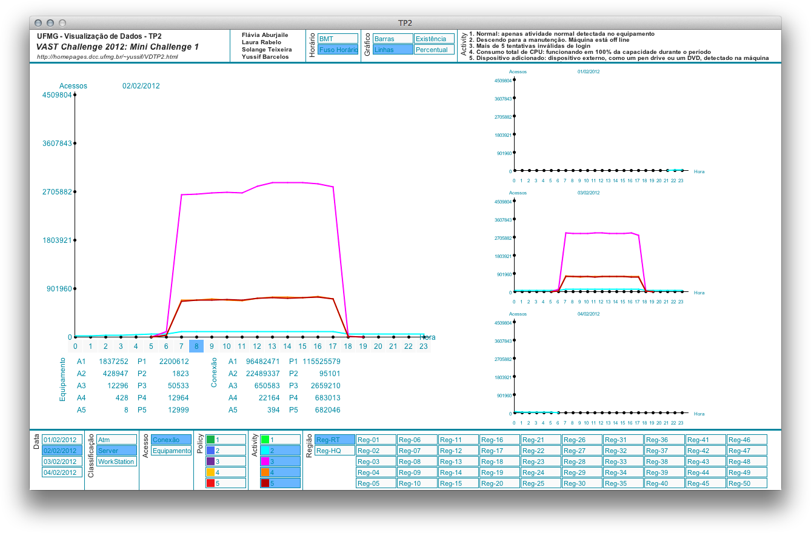Image resolution: width=811 pixels, height=533 pixels.
Task: Switch chart mode to Percentual
Action: pyautogui.click(x=434, y=50)
